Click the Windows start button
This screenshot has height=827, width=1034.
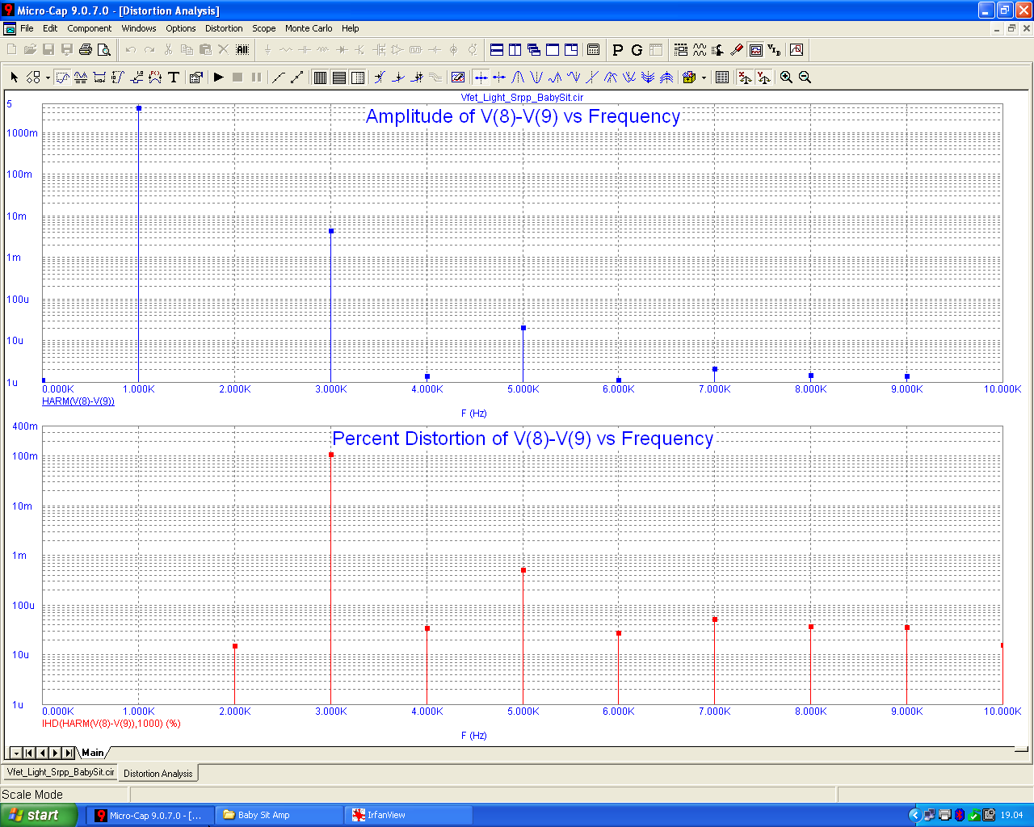click(39, 815)
